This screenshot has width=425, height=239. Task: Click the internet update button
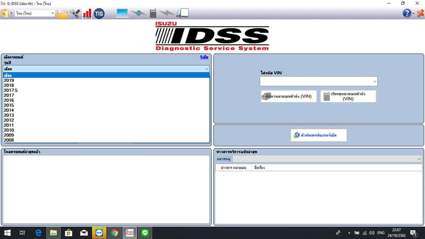tap(318, 135)
